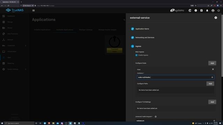Open the task manager clipboard icon

point(201,10)
